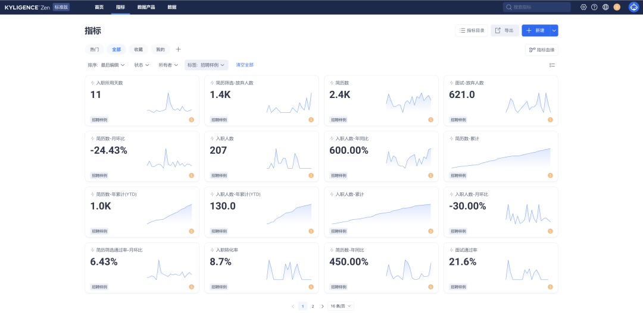Click the plus icon to add tab
Screen dimensions: 643x313
(x=178, y=49)
